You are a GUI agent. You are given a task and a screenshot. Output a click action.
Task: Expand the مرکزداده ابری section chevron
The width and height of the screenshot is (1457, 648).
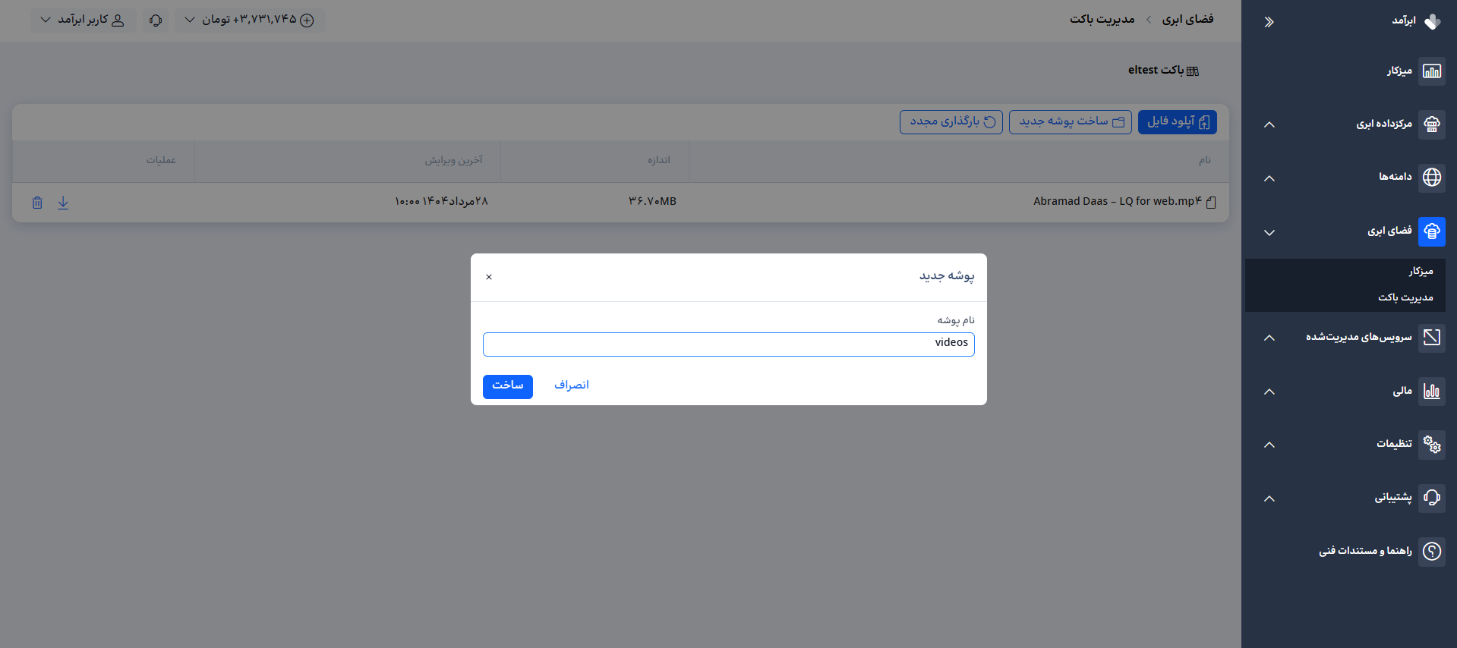[x=1269, y=124]
